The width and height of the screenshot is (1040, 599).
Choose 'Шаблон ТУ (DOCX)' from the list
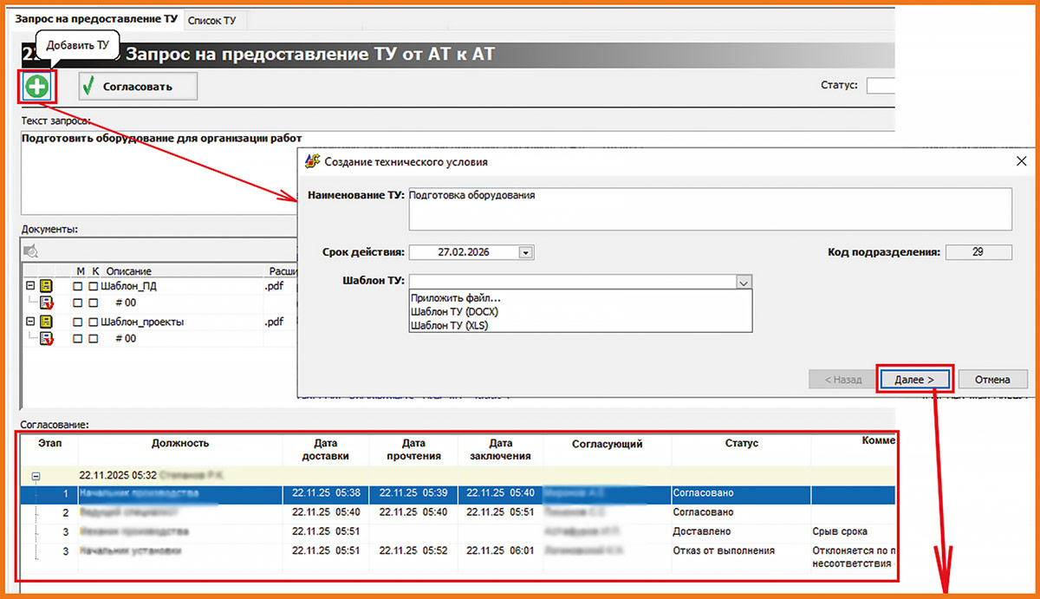pyautogui.click(x=455, y=311)
